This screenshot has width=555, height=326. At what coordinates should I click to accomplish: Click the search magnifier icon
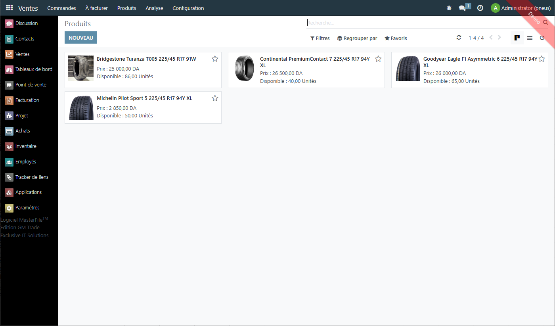pos(546,23)
